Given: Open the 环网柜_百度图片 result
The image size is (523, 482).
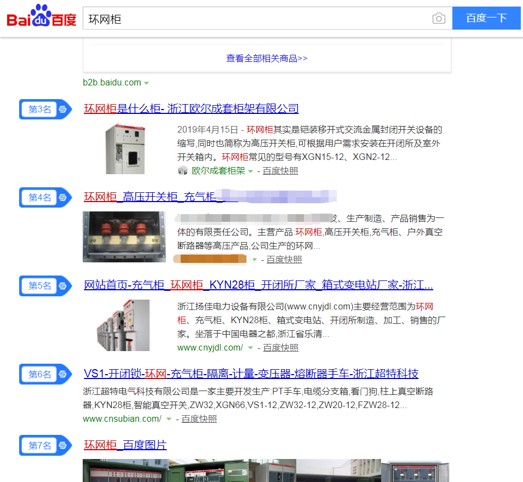Looking at the screenshot, I should 125,445.
